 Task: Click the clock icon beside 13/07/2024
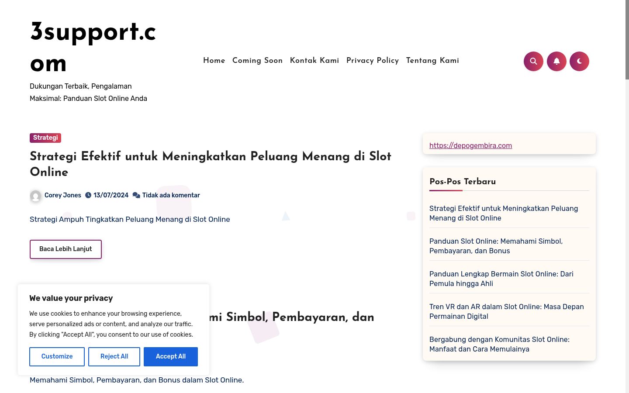88,195
